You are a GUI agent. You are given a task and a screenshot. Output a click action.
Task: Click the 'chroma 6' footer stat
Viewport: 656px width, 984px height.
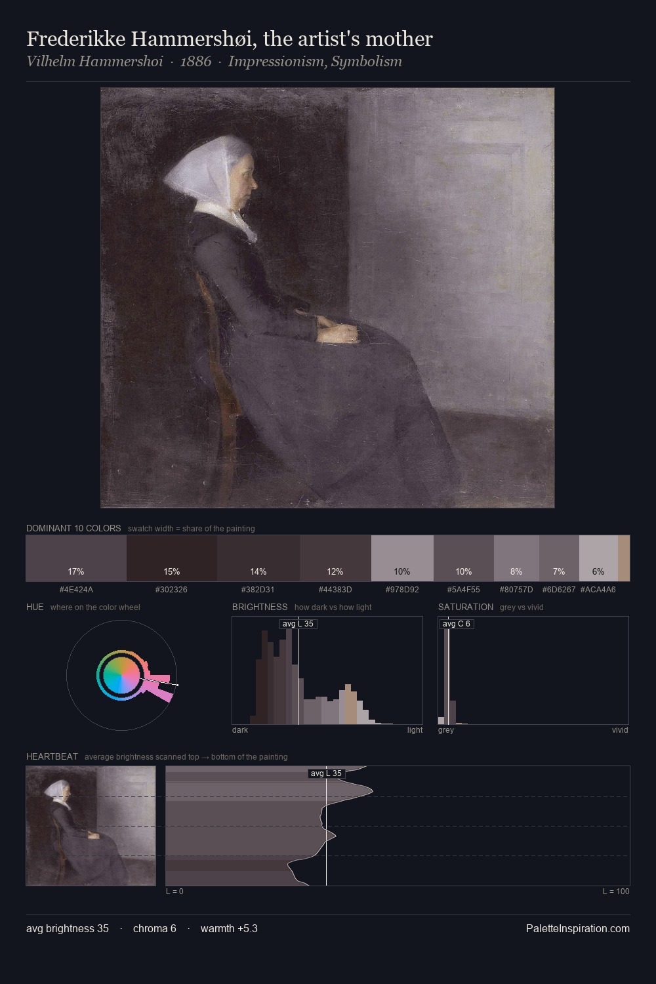(x=155, y=928)
